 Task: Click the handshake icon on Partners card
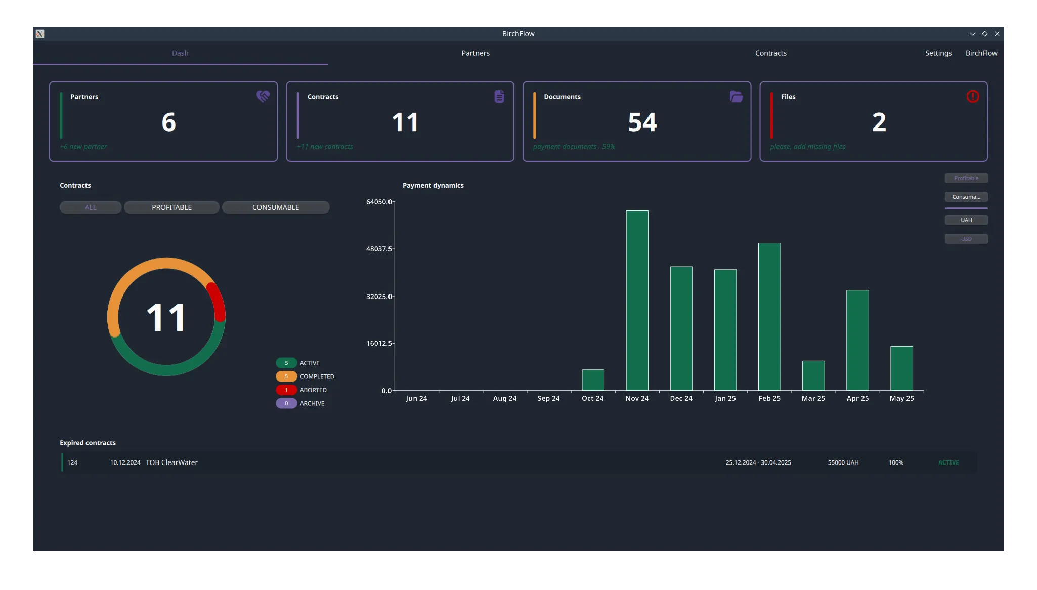(263, 96)
